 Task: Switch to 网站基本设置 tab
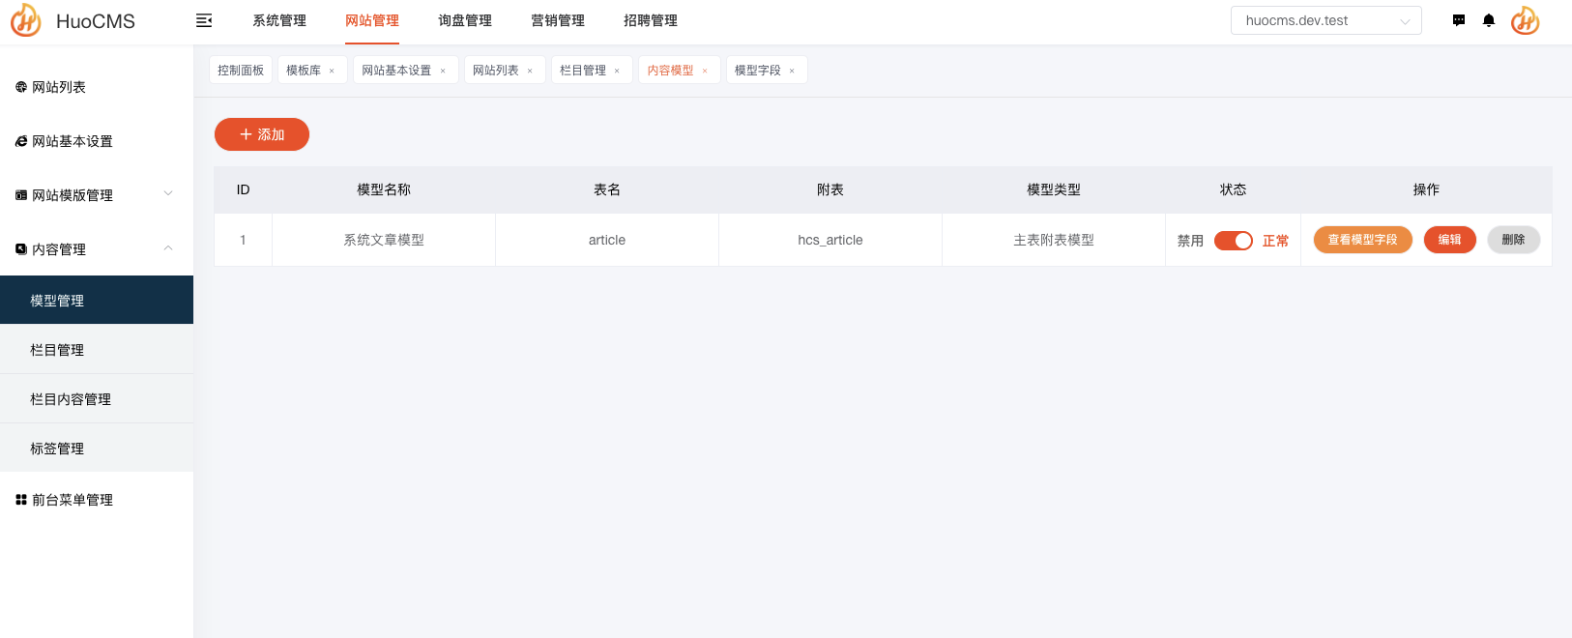[x=396, y=71]
